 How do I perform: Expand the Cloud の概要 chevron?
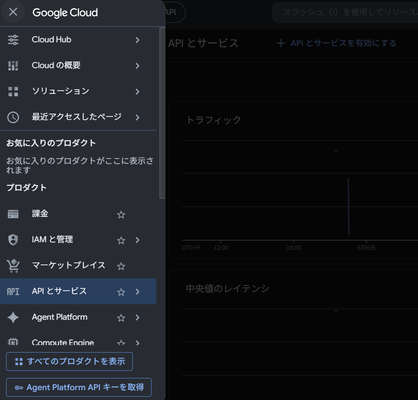[x=137, y=66]
